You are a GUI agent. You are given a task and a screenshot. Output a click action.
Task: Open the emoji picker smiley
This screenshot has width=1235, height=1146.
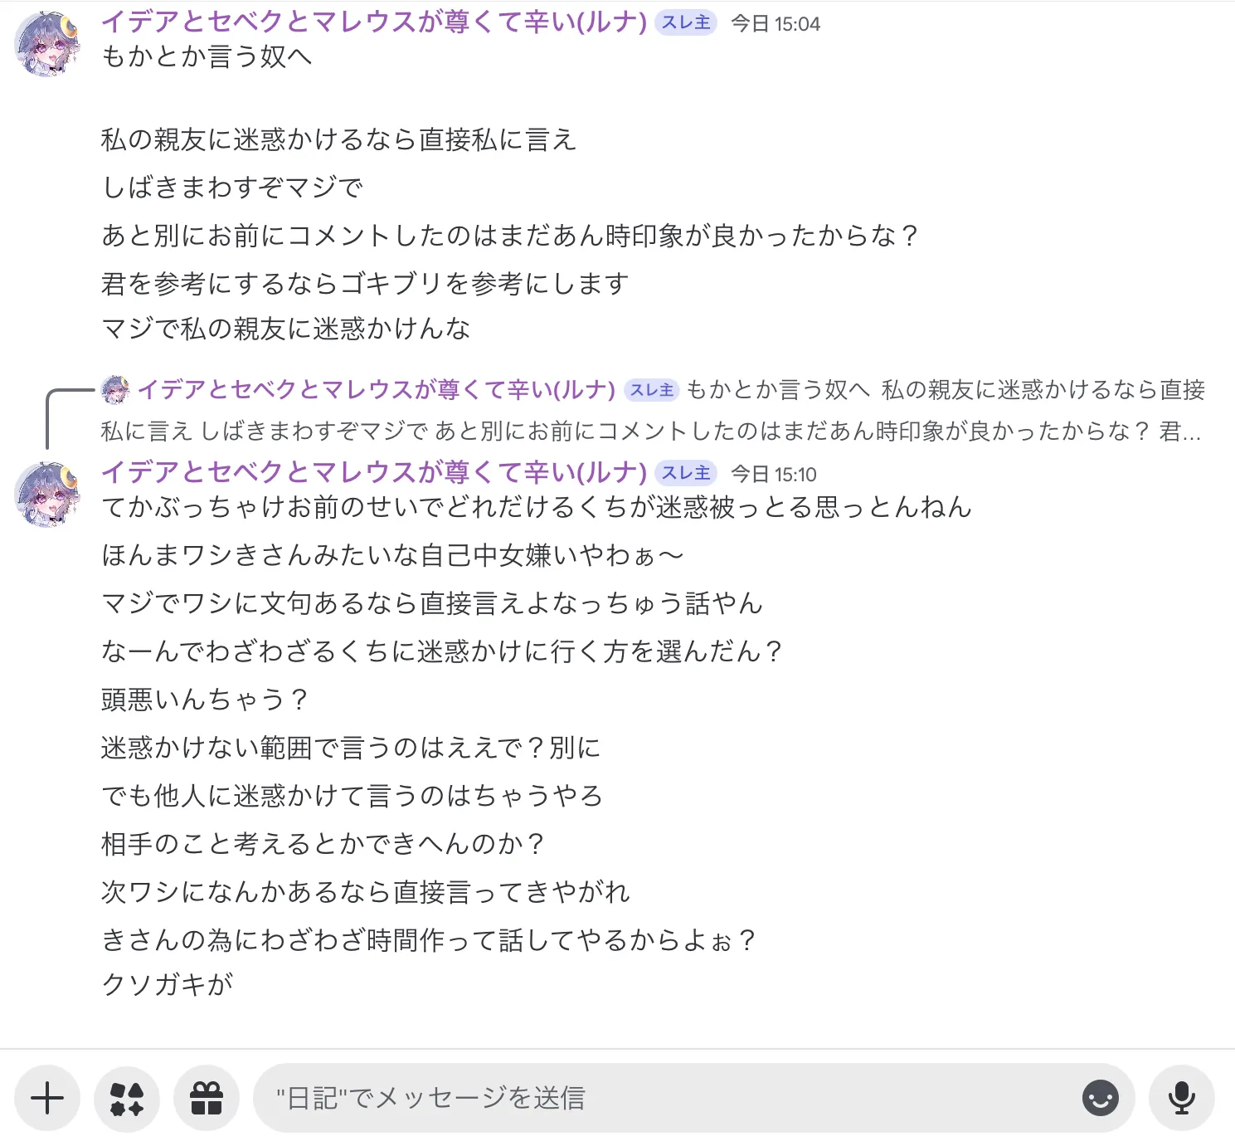(x=1101, y=1098)
